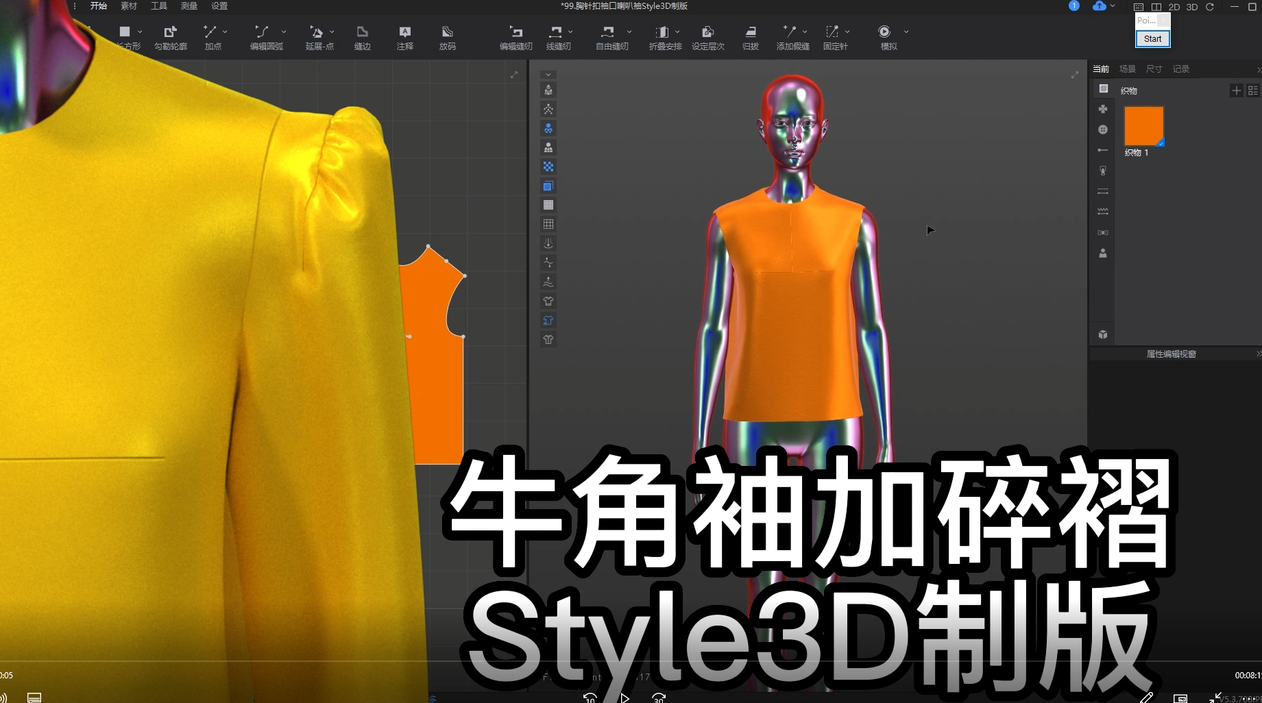Select the 延展-点 extend point tool
1262x703 pixels.
[x=319, y=38]
